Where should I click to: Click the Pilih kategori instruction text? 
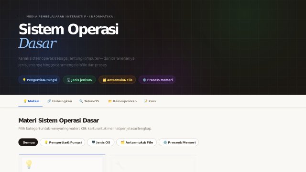coord(85,129)
